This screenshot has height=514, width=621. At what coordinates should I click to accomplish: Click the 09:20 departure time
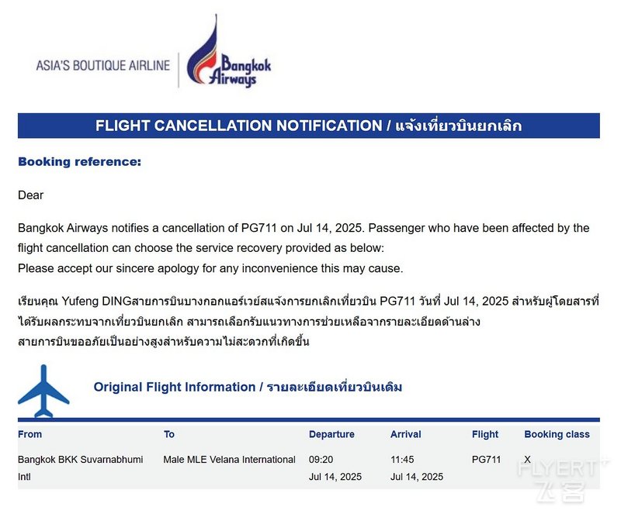321,460
